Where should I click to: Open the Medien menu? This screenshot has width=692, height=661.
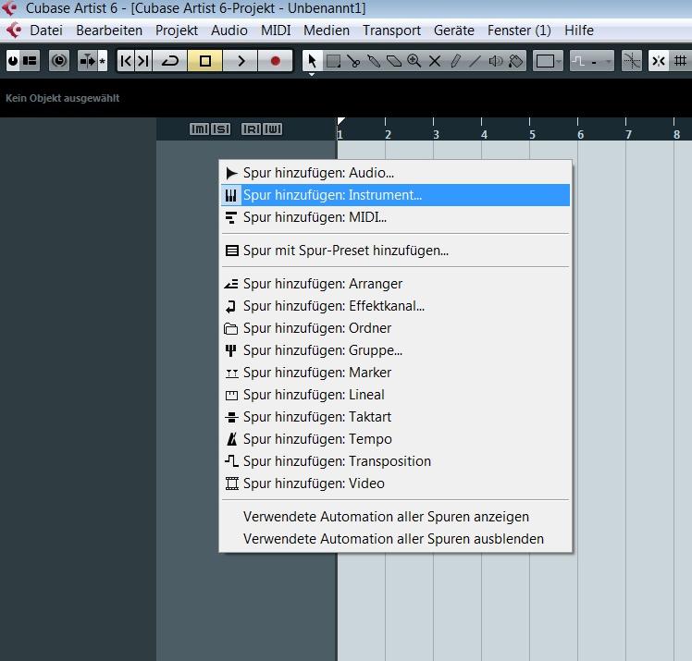(x=327, y=31)
